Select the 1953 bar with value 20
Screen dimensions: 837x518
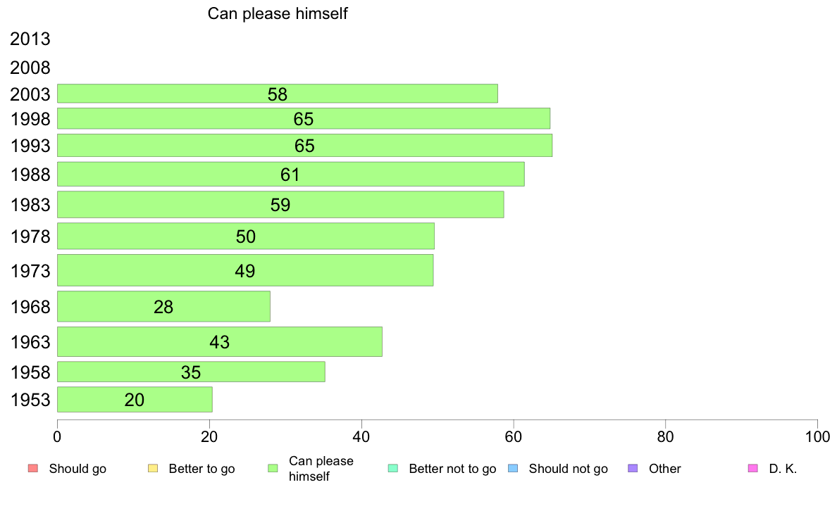[135, 400]
